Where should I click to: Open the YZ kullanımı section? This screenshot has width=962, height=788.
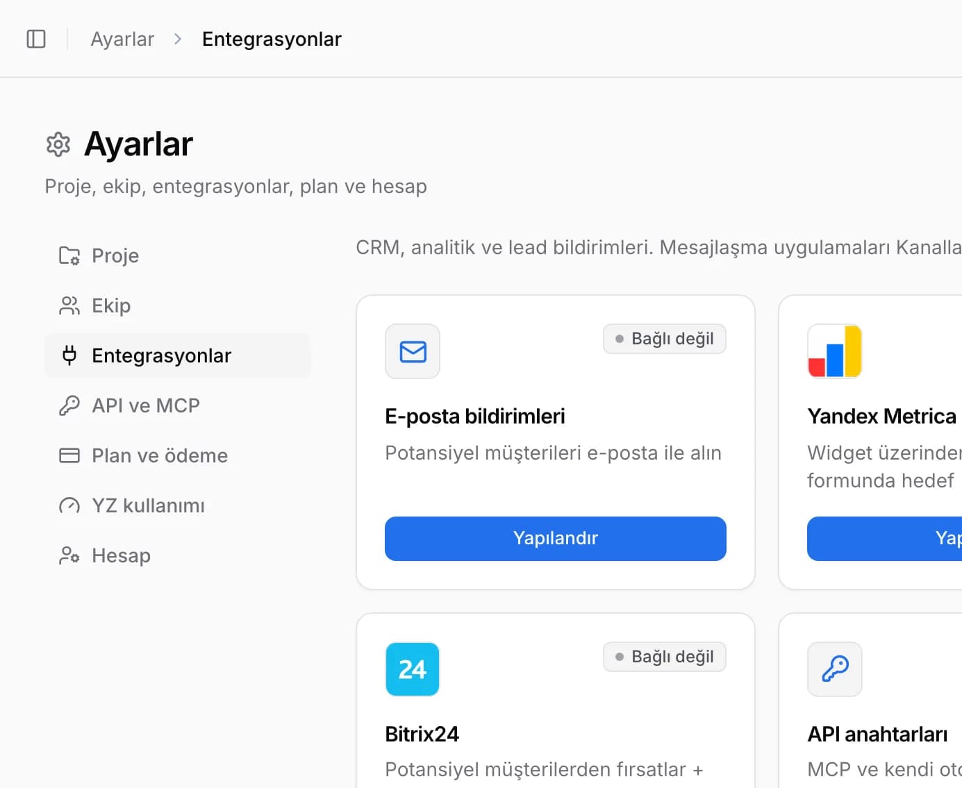(178, 505)
